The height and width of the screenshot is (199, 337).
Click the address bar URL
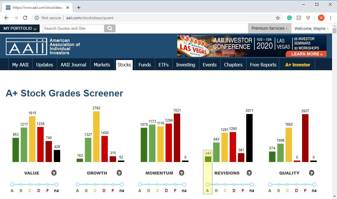[x=89, y=18]
